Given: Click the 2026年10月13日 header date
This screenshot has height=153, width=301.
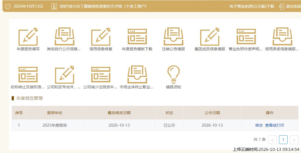Looking at the screenshot, I should (x=28, y=6).
